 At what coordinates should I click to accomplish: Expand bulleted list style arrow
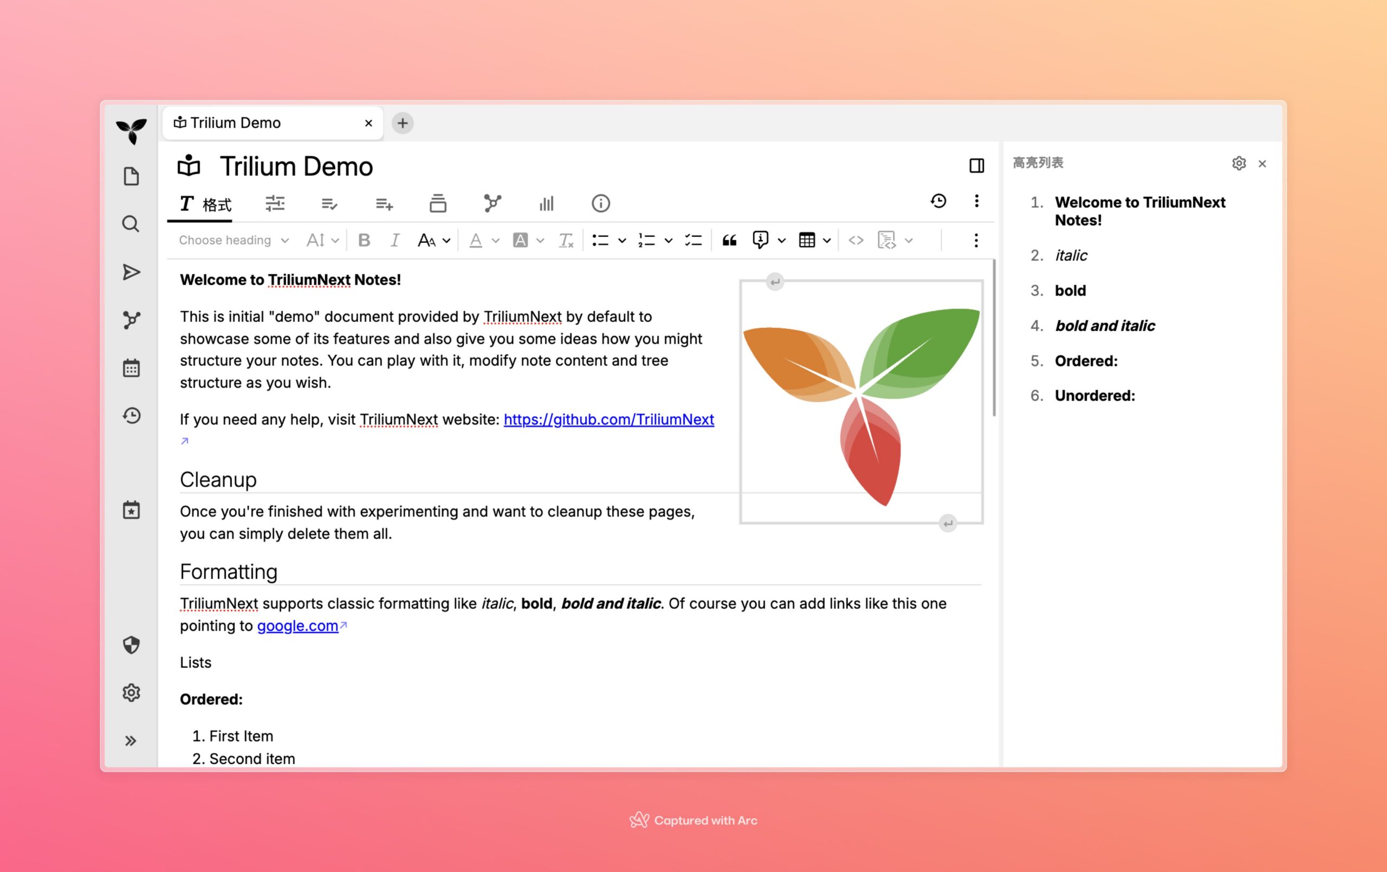point(622,241)
